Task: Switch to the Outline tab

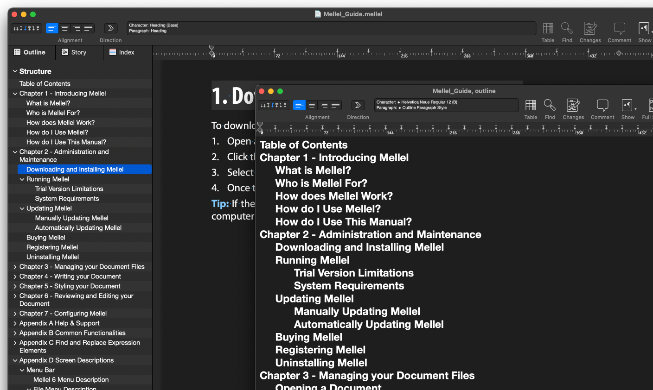Action: 32,52
